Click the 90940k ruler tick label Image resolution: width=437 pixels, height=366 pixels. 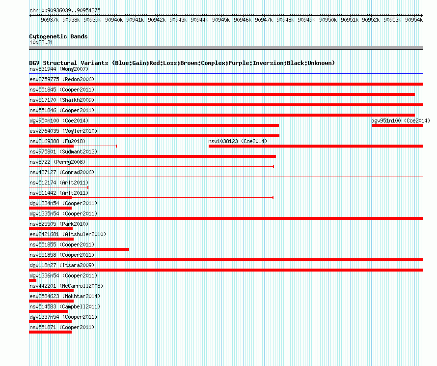[x=114, y=20]
